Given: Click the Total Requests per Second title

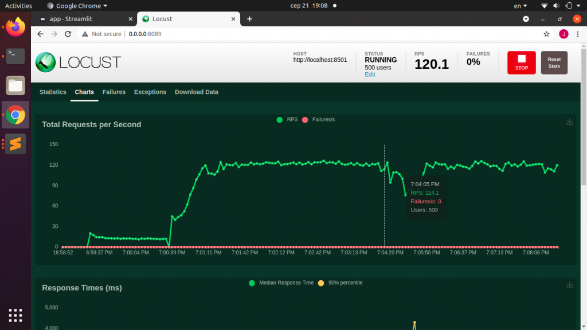Looking at the screenshot, I should click(x=91, y=124).
